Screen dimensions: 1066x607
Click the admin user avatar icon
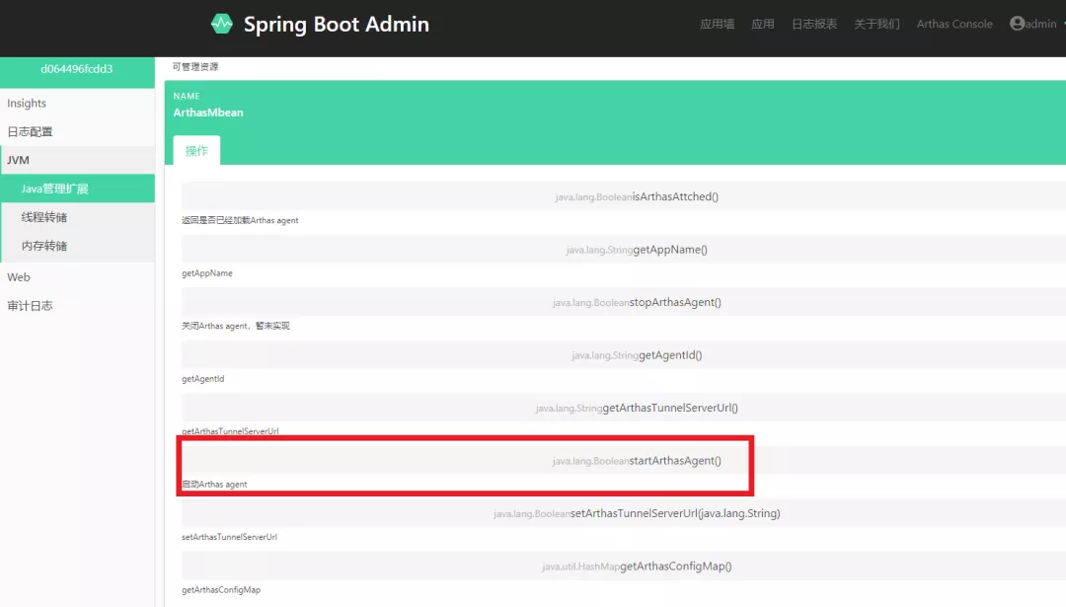pos(1017,24)
